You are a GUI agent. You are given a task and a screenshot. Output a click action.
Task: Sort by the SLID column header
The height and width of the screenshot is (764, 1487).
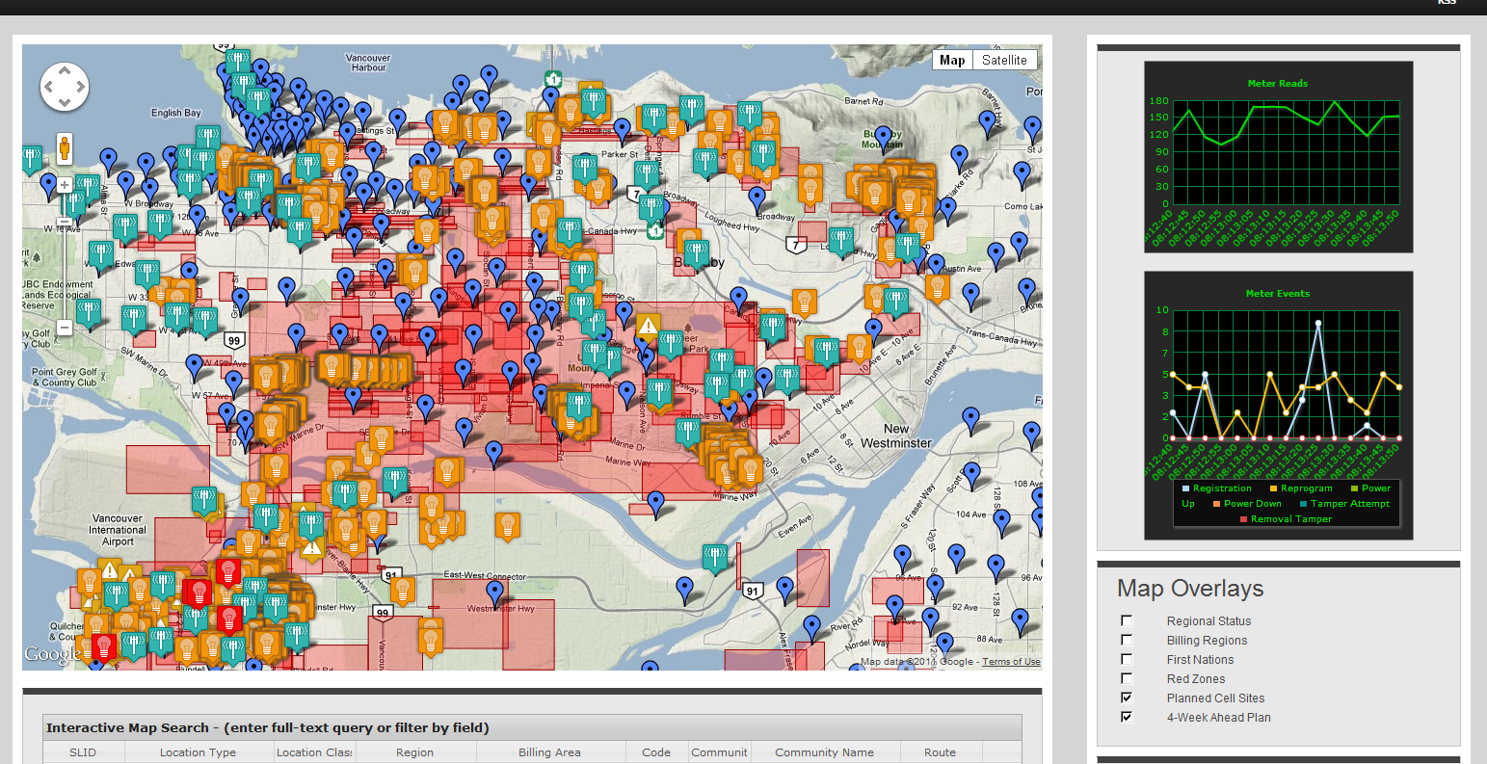83,752
